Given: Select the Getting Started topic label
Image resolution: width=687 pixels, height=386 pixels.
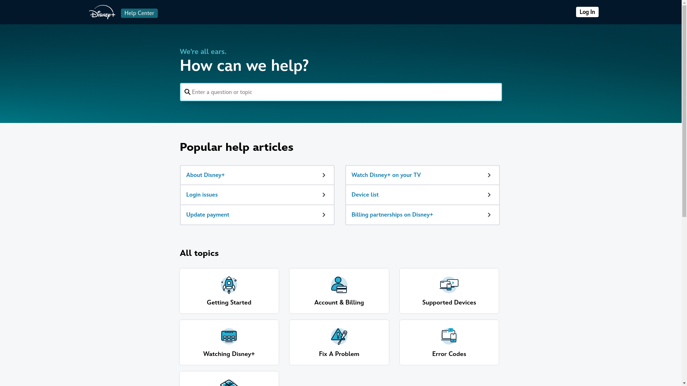Looking at the screenshot, I should pos(229,302).
